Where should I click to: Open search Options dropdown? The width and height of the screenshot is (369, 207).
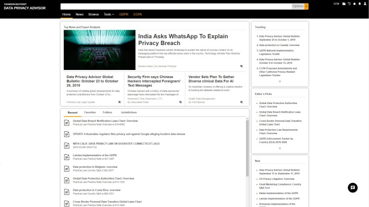click(298, 6)
